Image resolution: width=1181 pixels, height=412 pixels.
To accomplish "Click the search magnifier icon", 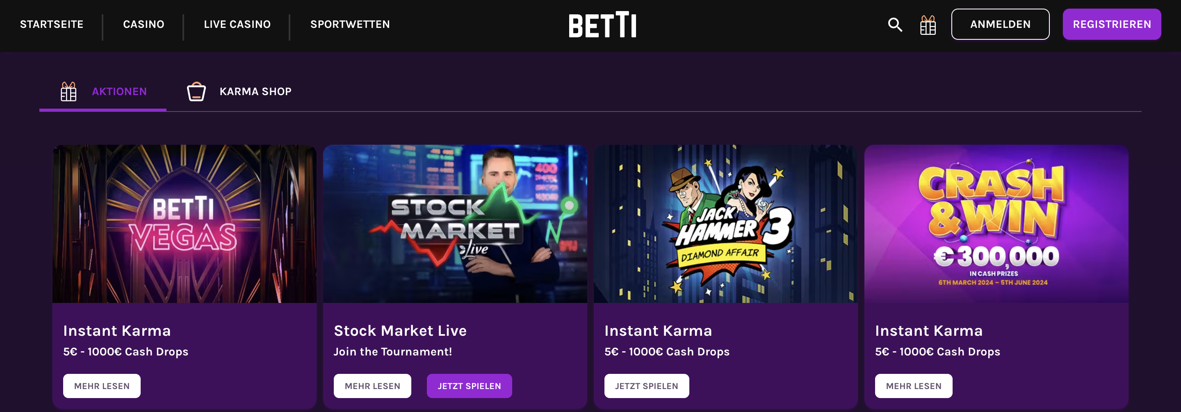I will pyautogui.click(x=894, y=24).
